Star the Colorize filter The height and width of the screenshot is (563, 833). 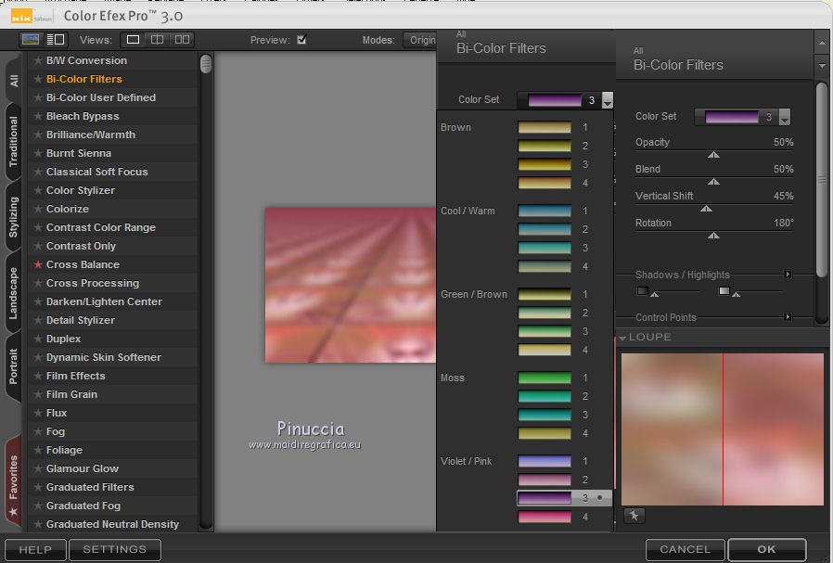(38, 209)
